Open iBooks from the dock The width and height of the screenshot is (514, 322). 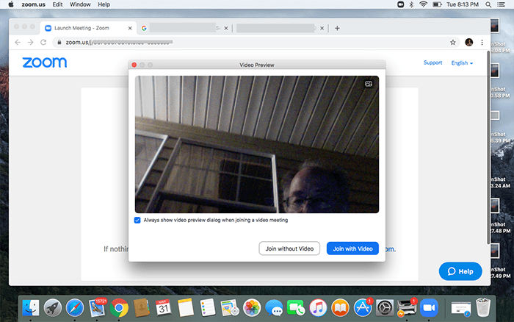pos(340,308)
